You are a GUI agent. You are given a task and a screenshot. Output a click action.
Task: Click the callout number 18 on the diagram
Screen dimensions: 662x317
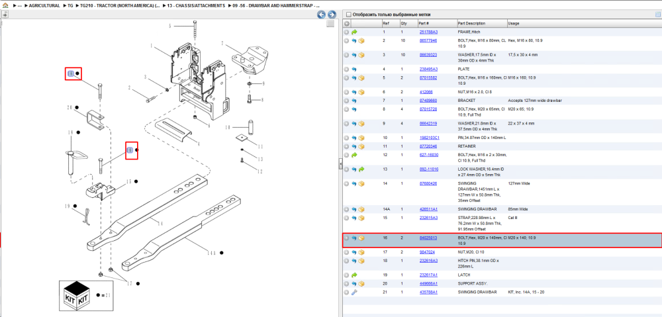pos(71,132)
